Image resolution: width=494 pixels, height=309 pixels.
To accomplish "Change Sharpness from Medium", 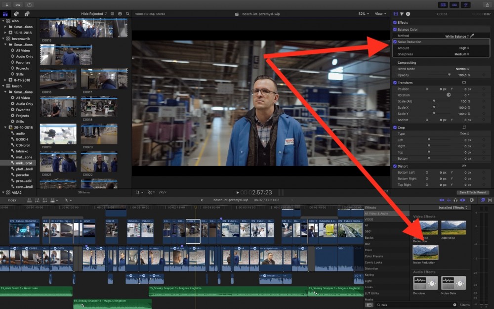I will click(462, 54).
